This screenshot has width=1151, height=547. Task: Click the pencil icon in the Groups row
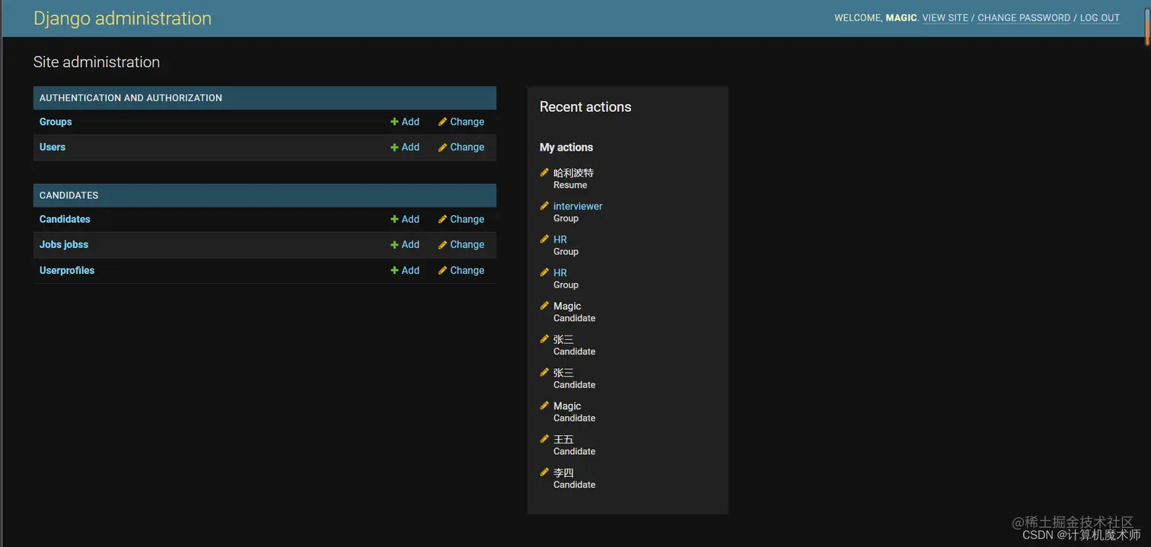point(442,122)
